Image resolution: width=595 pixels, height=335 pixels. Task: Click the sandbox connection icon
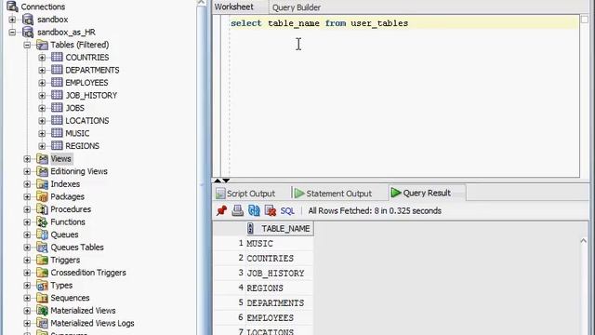(x=28, y=20)
